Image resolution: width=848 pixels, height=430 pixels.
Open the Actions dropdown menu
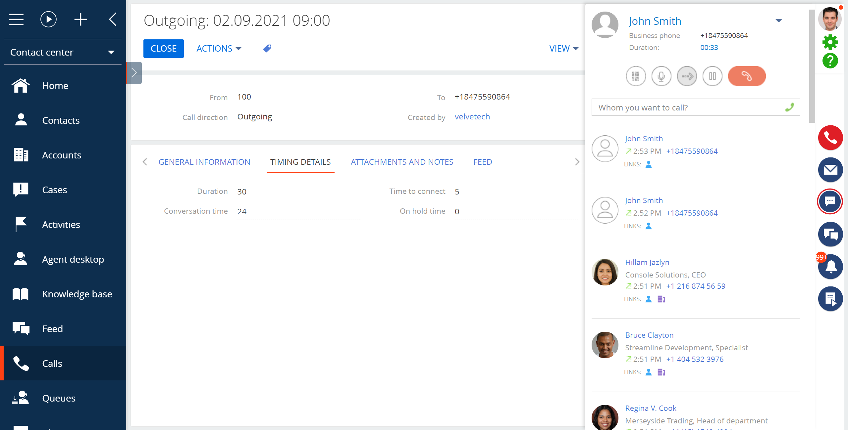point(219,49)
